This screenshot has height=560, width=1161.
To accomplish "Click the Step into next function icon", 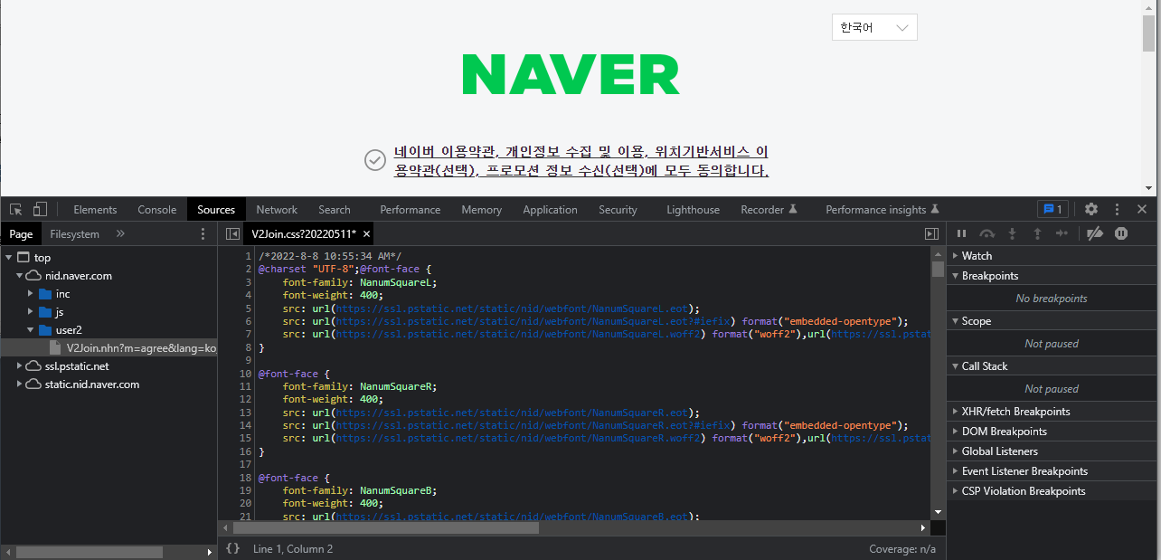I will click(1013, 233).
